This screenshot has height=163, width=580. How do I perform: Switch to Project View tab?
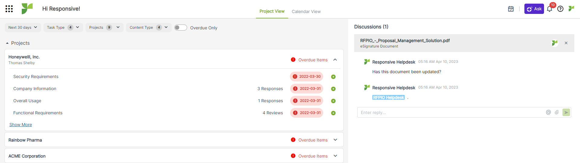(x=272, y=11)
